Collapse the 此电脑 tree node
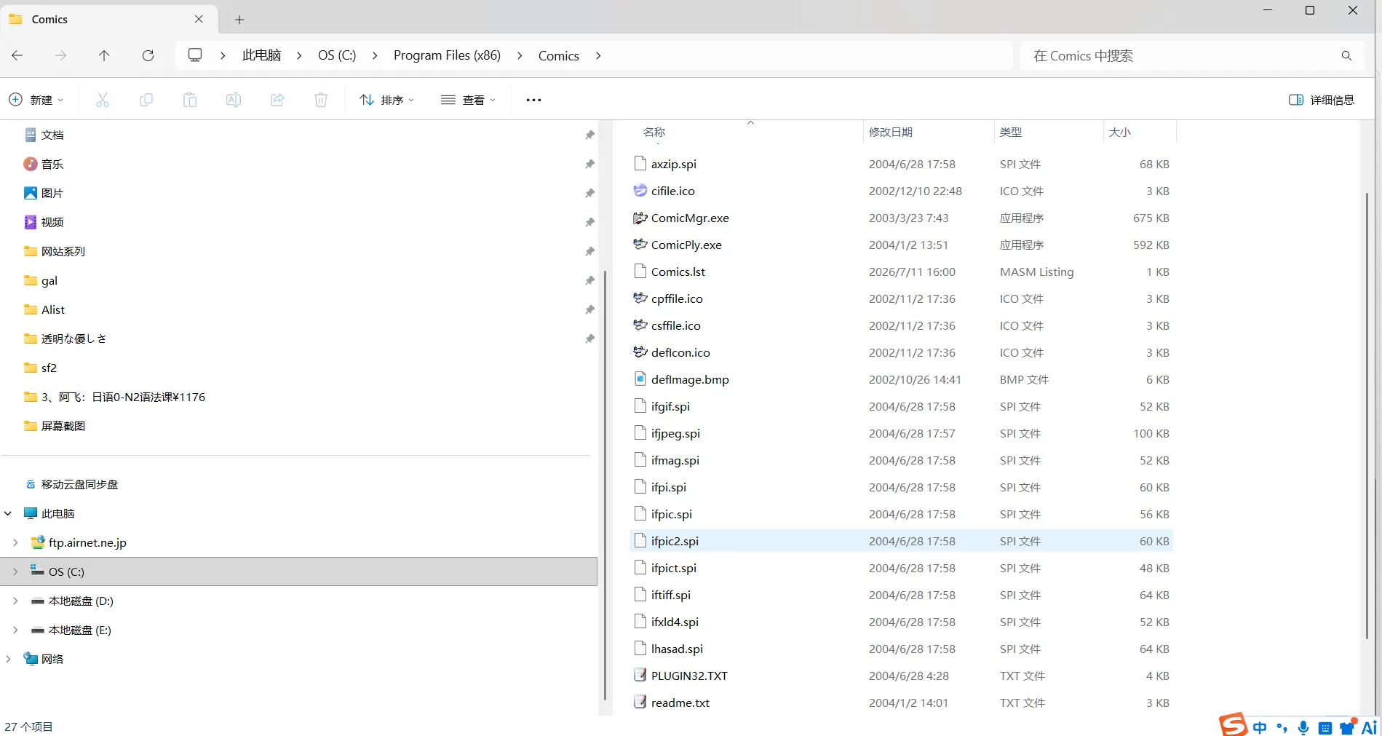The image size is (1382, 736). [8, 513]
